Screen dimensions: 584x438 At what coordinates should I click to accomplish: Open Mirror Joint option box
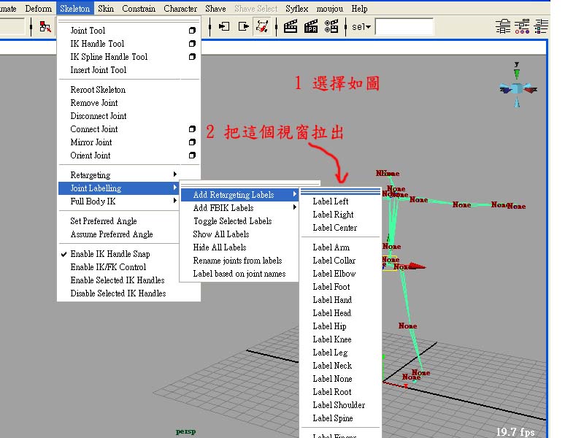click(192, 142)
